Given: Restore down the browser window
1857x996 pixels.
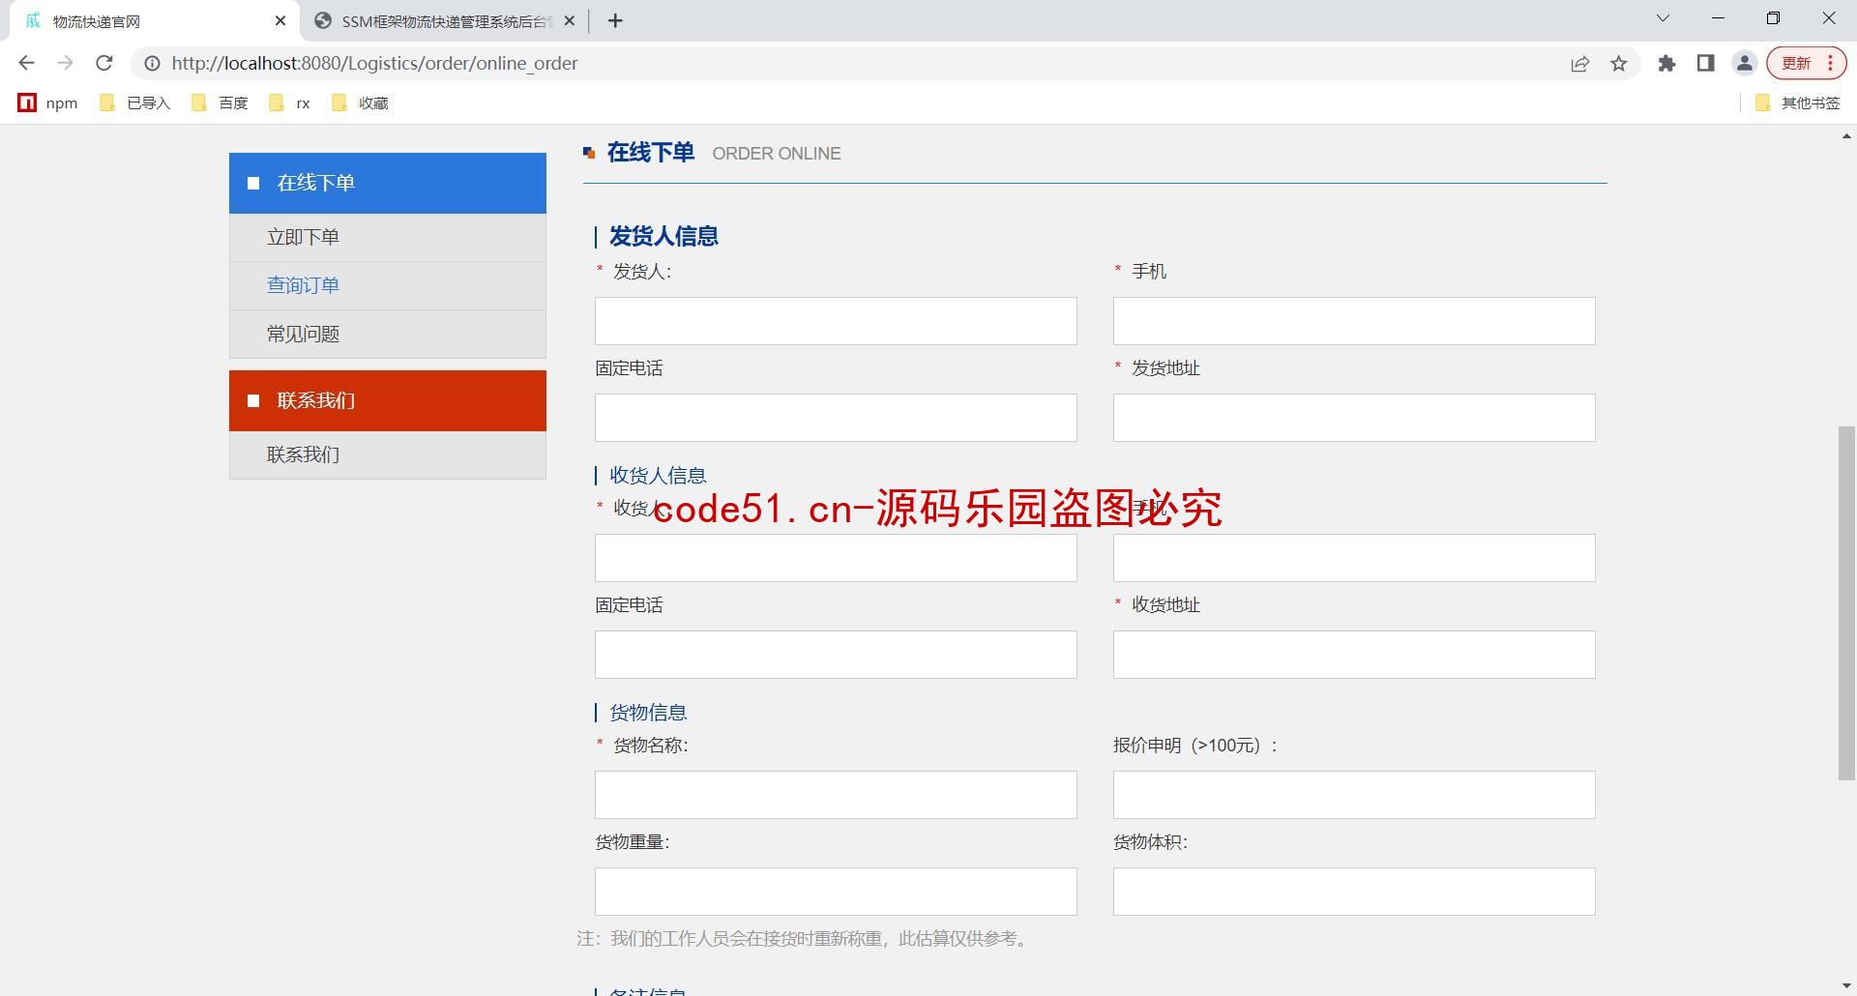Looking at the screenshot, I should point(1773,18).
